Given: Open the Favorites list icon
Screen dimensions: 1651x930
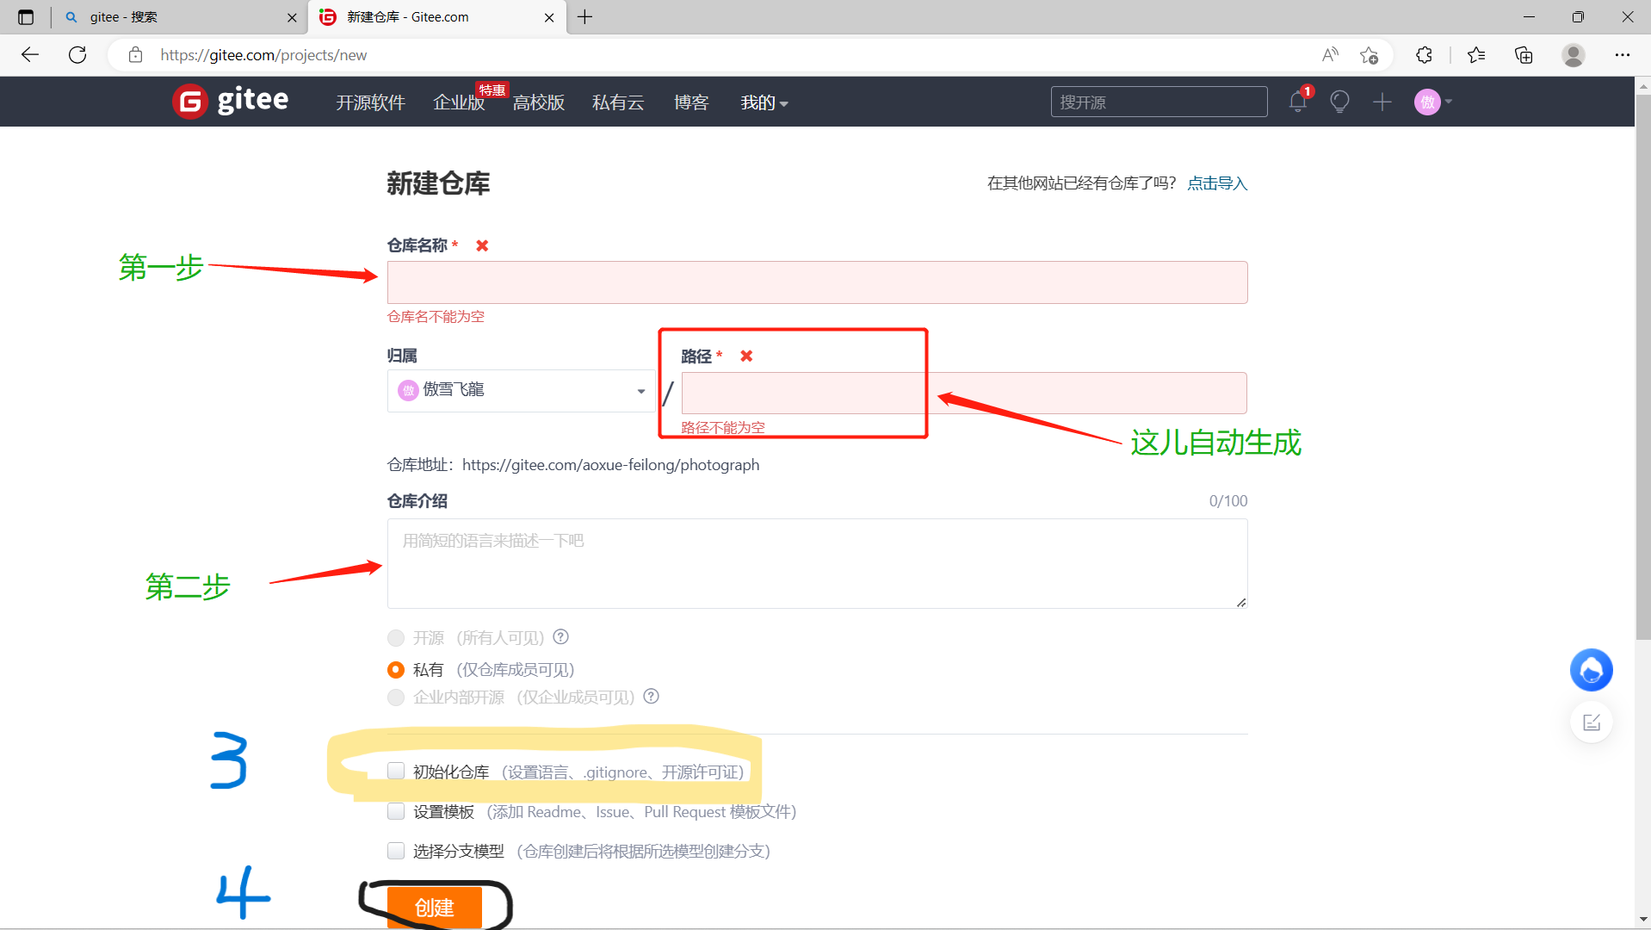Looking at the screenshot, I should click(x=1477, y=55).
